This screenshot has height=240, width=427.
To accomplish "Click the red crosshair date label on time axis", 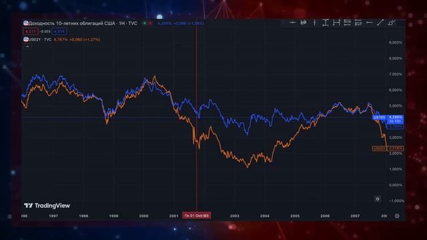I will click(x=196, y=216).
